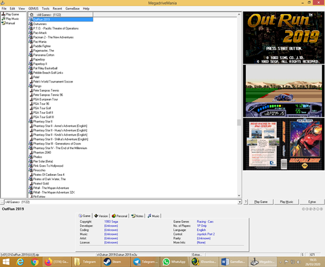Open the Manual from the left sidebar

point(9,23)
